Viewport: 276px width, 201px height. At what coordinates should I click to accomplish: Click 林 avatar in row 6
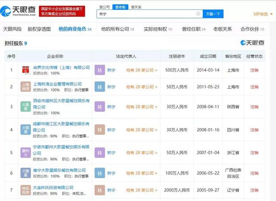click(100, 173)
